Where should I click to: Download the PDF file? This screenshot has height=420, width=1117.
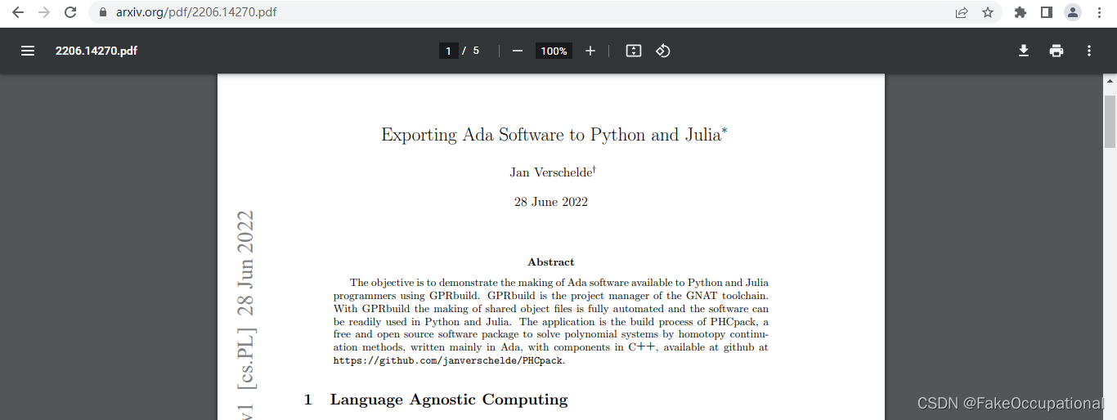pos(1023,51)
